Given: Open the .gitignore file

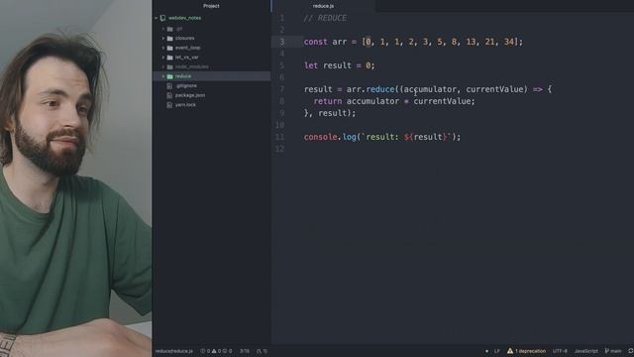Looking at the screenshot, I should tap(186, 86).
